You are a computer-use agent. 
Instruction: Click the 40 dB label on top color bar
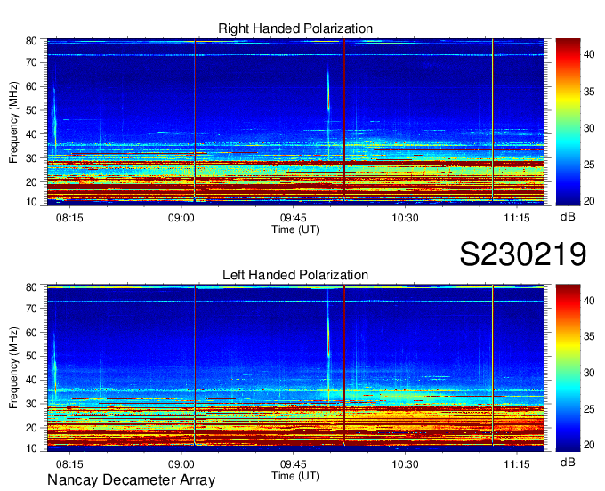tap(589, 55)
